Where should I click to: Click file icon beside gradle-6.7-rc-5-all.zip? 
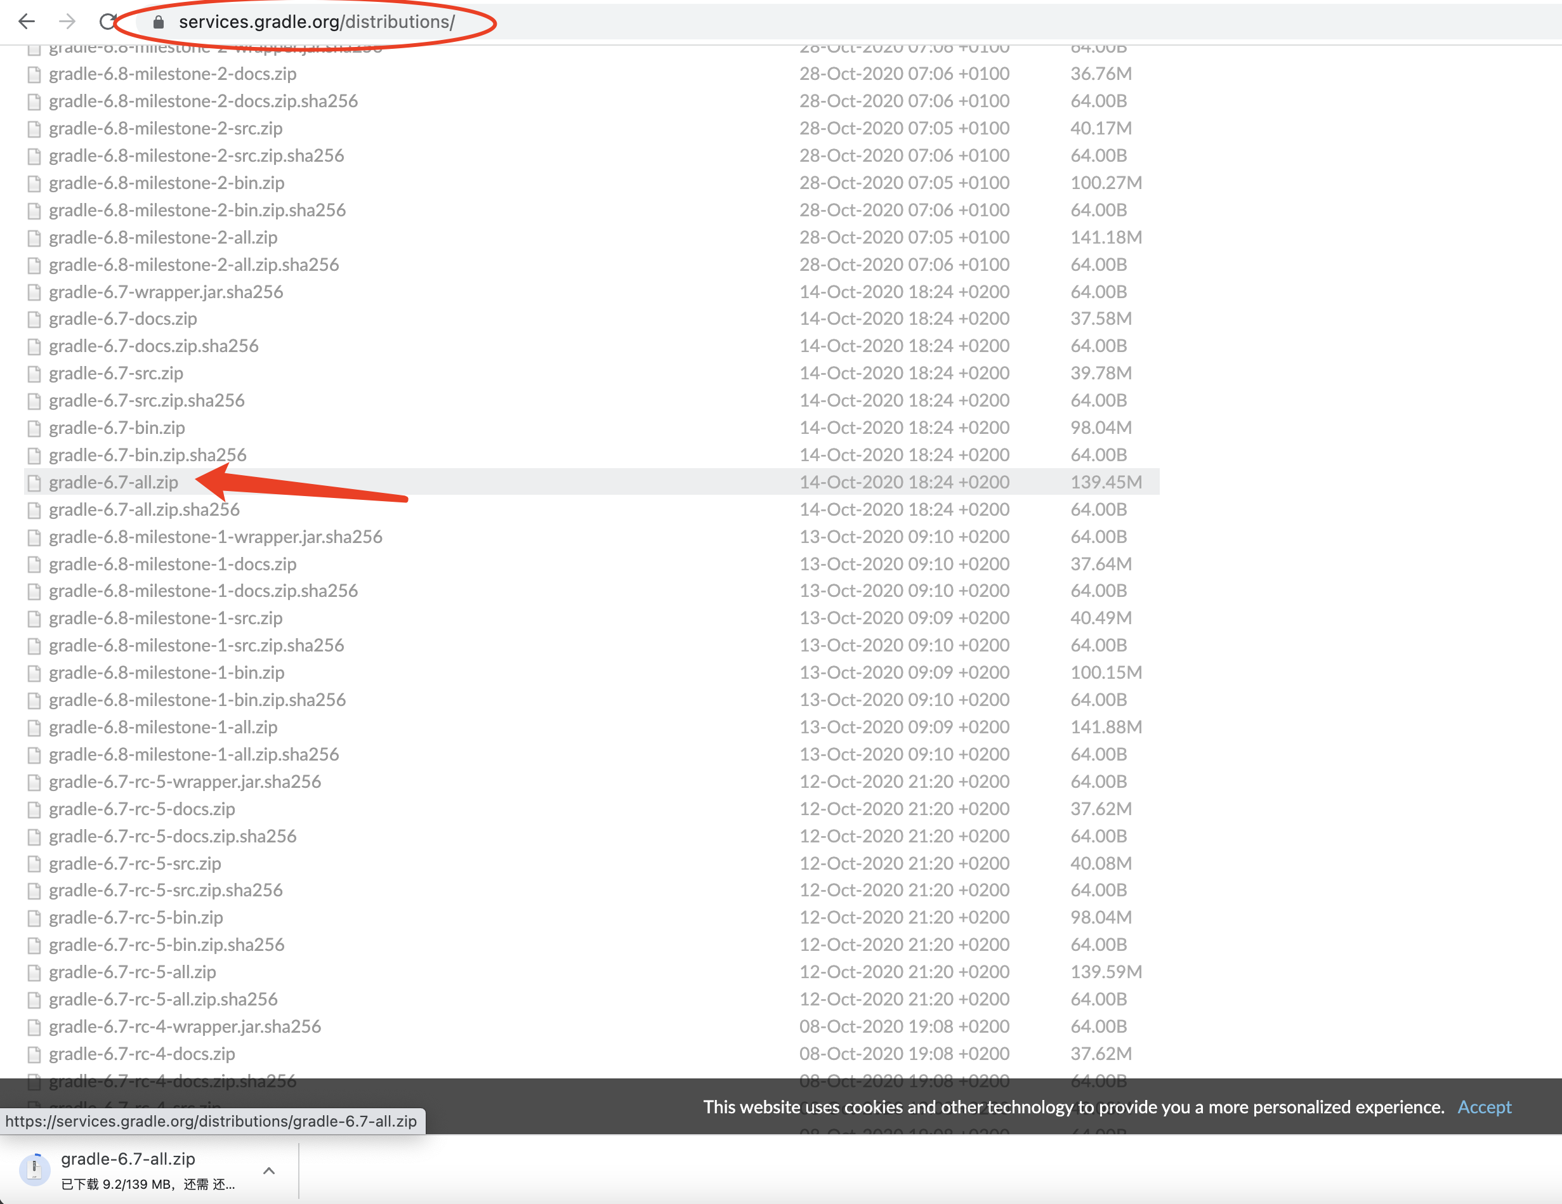pyautogui.click(x=34, y=973)
